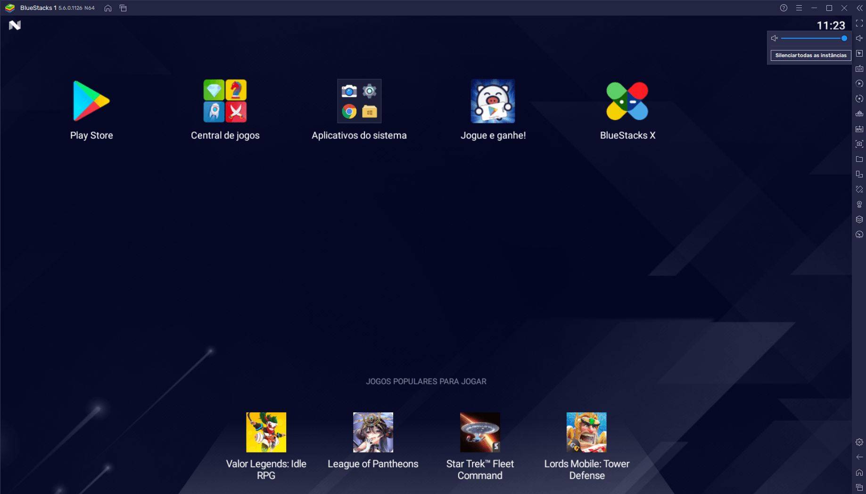This screenshot has height=494, width=866.
Task: Click the trim memory sidebar icon
Action: pos(859,114)
